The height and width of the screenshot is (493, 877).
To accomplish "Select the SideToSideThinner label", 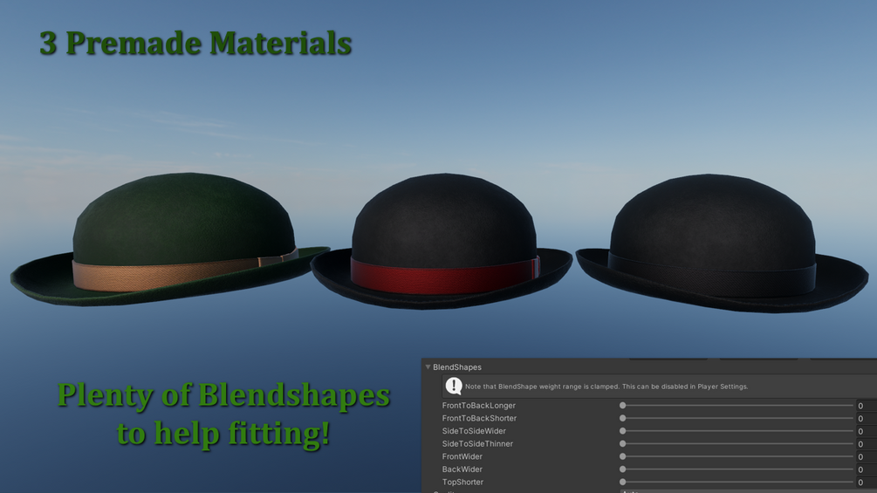I will tap(477, 444).
